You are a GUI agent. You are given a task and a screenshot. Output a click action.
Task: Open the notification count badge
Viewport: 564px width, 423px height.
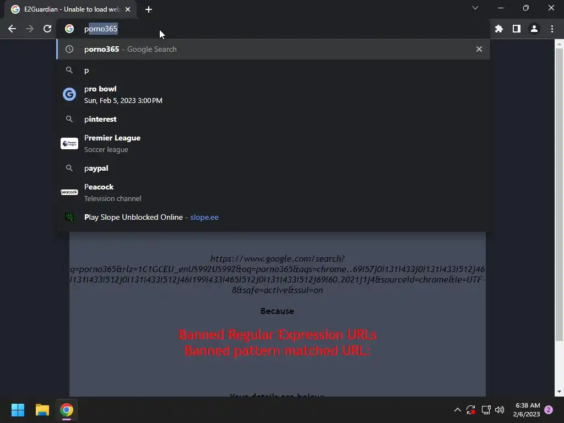point(549,410)
